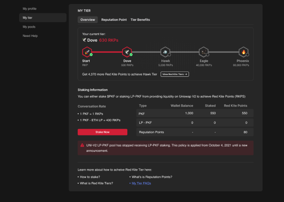
Task: Click the Get 4,370 more Red Kite Points text
Action: click(119, 74)
